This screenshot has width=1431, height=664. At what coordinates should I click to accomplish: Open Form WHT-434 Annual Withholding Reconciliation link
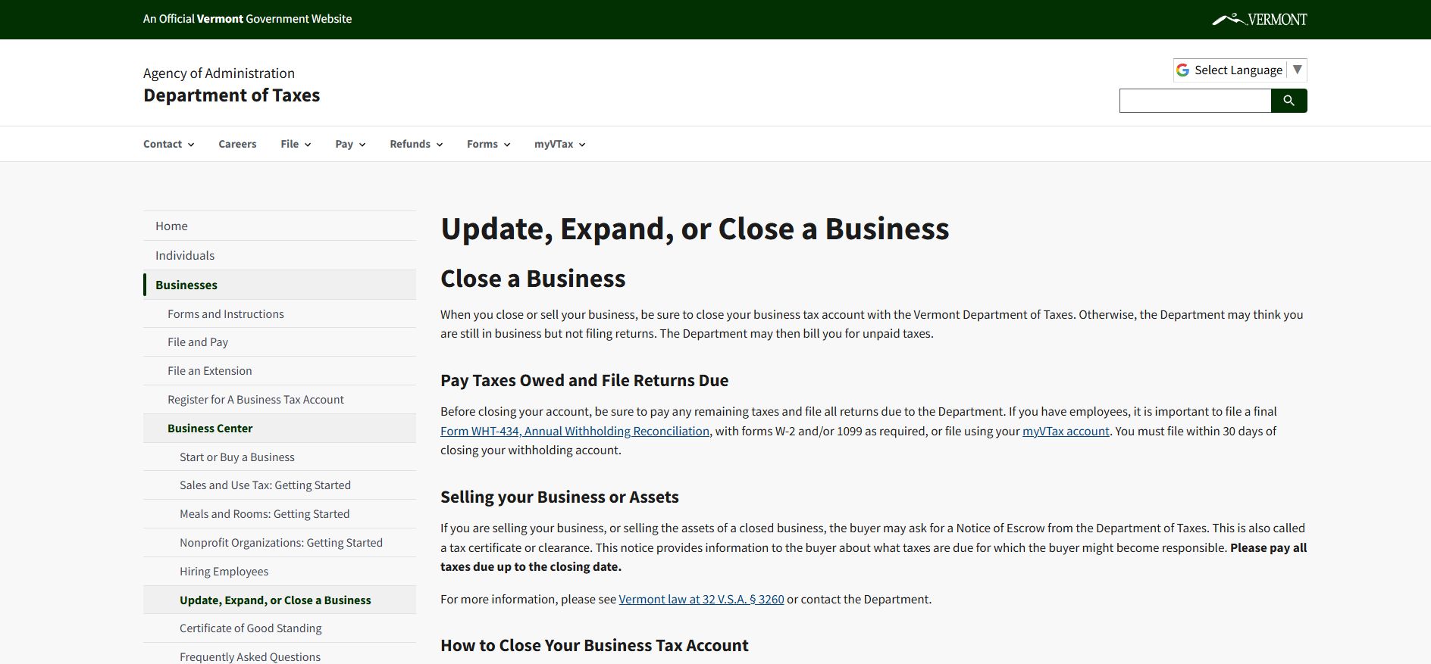point(575,431)
